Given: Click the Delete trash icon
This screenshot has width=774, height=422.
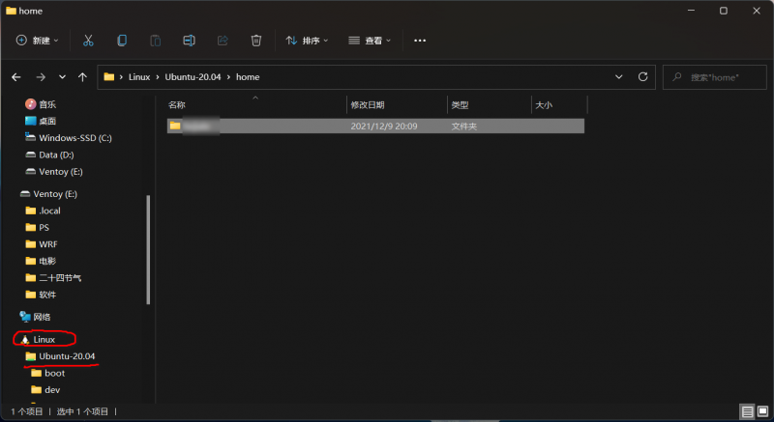Looking at the screenshot, I should (256, 41).
